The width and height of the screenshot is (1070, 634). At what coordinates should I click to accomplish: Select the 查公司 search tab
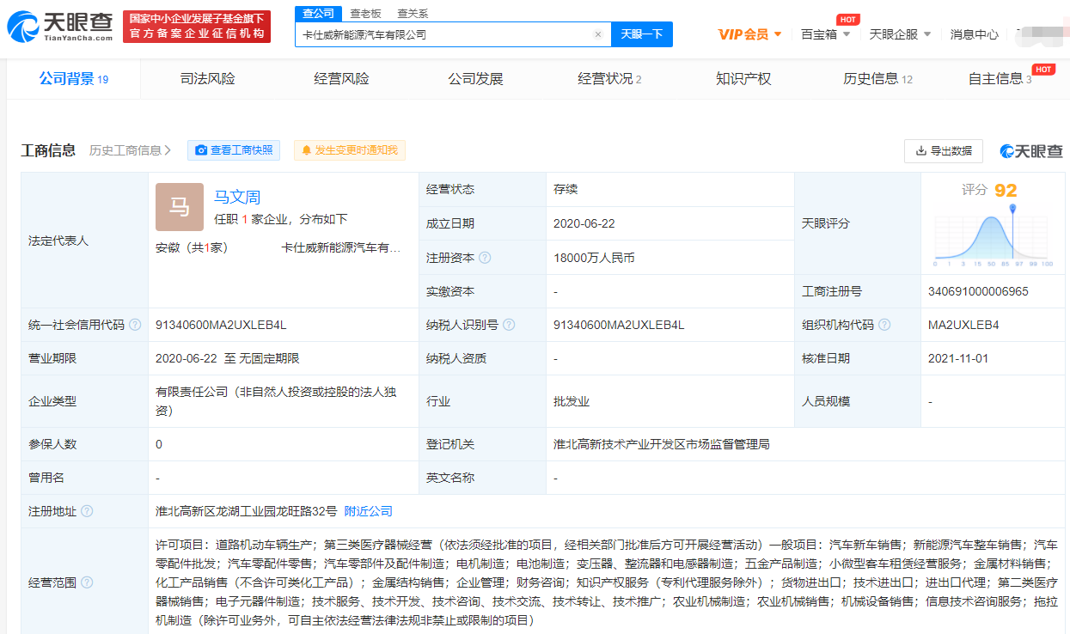(x=319, y=13)
